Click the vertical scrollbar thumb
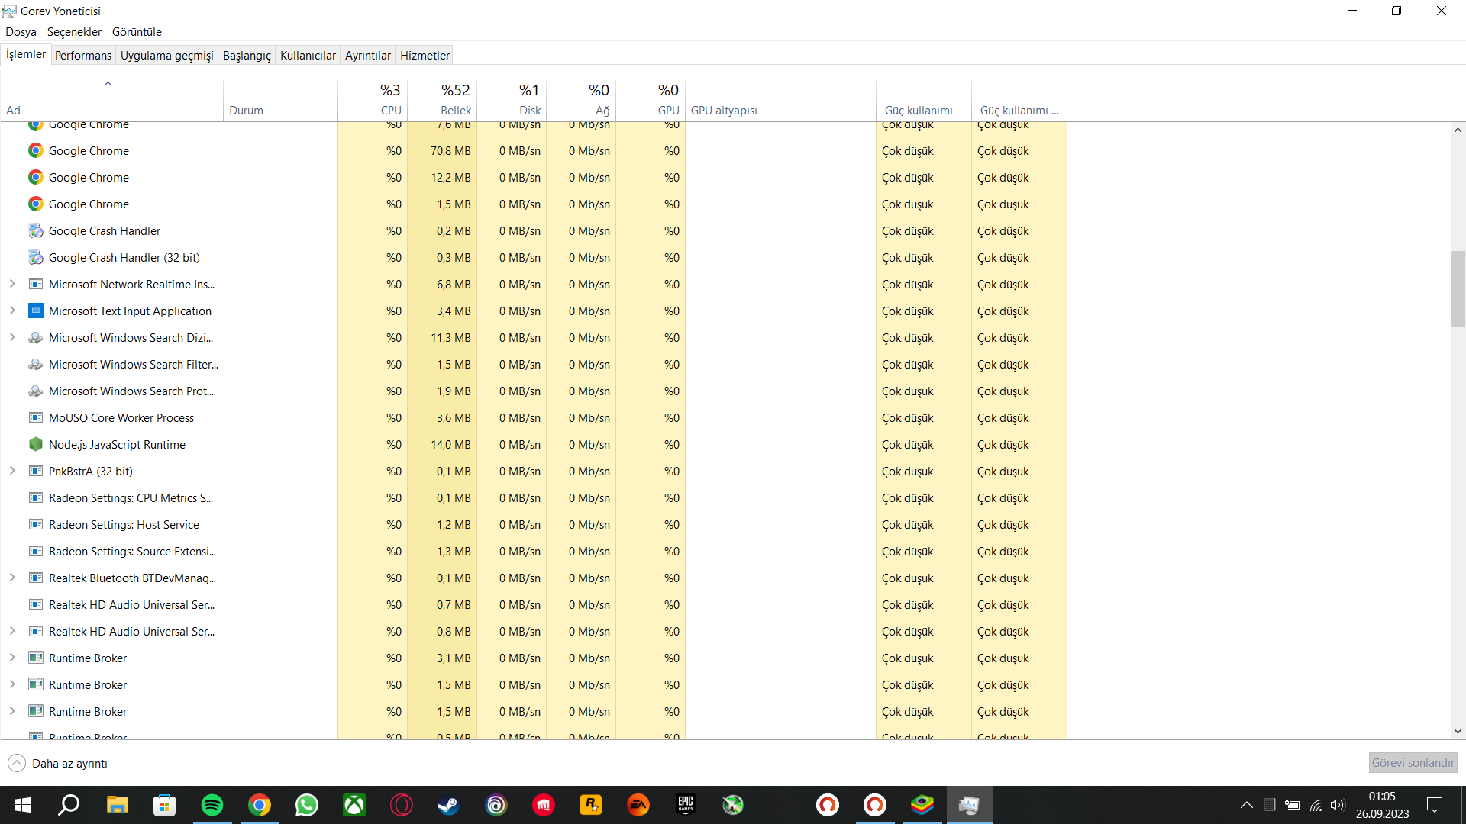1466x824 pixels. point(1458,288)
